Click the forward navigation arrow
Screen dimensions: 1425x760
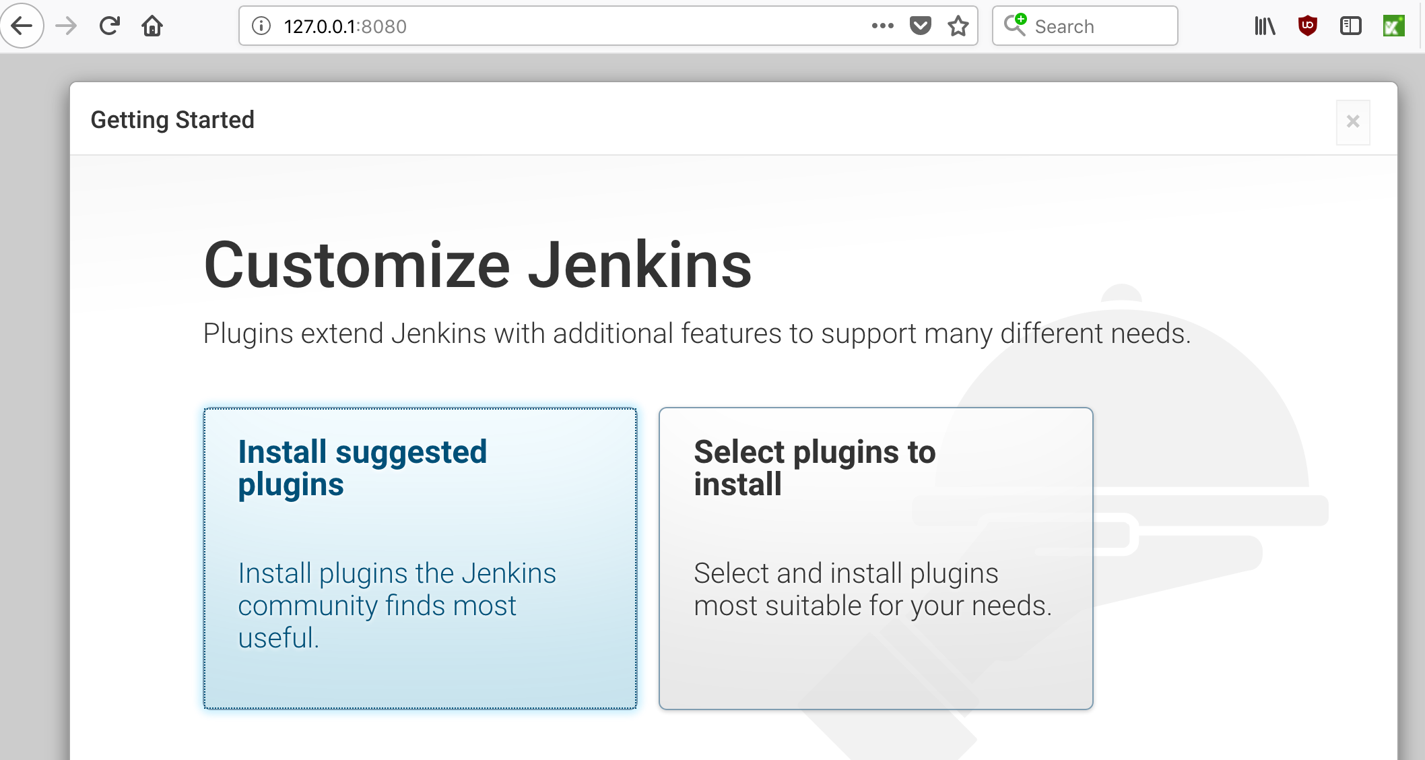coord(66,26)
